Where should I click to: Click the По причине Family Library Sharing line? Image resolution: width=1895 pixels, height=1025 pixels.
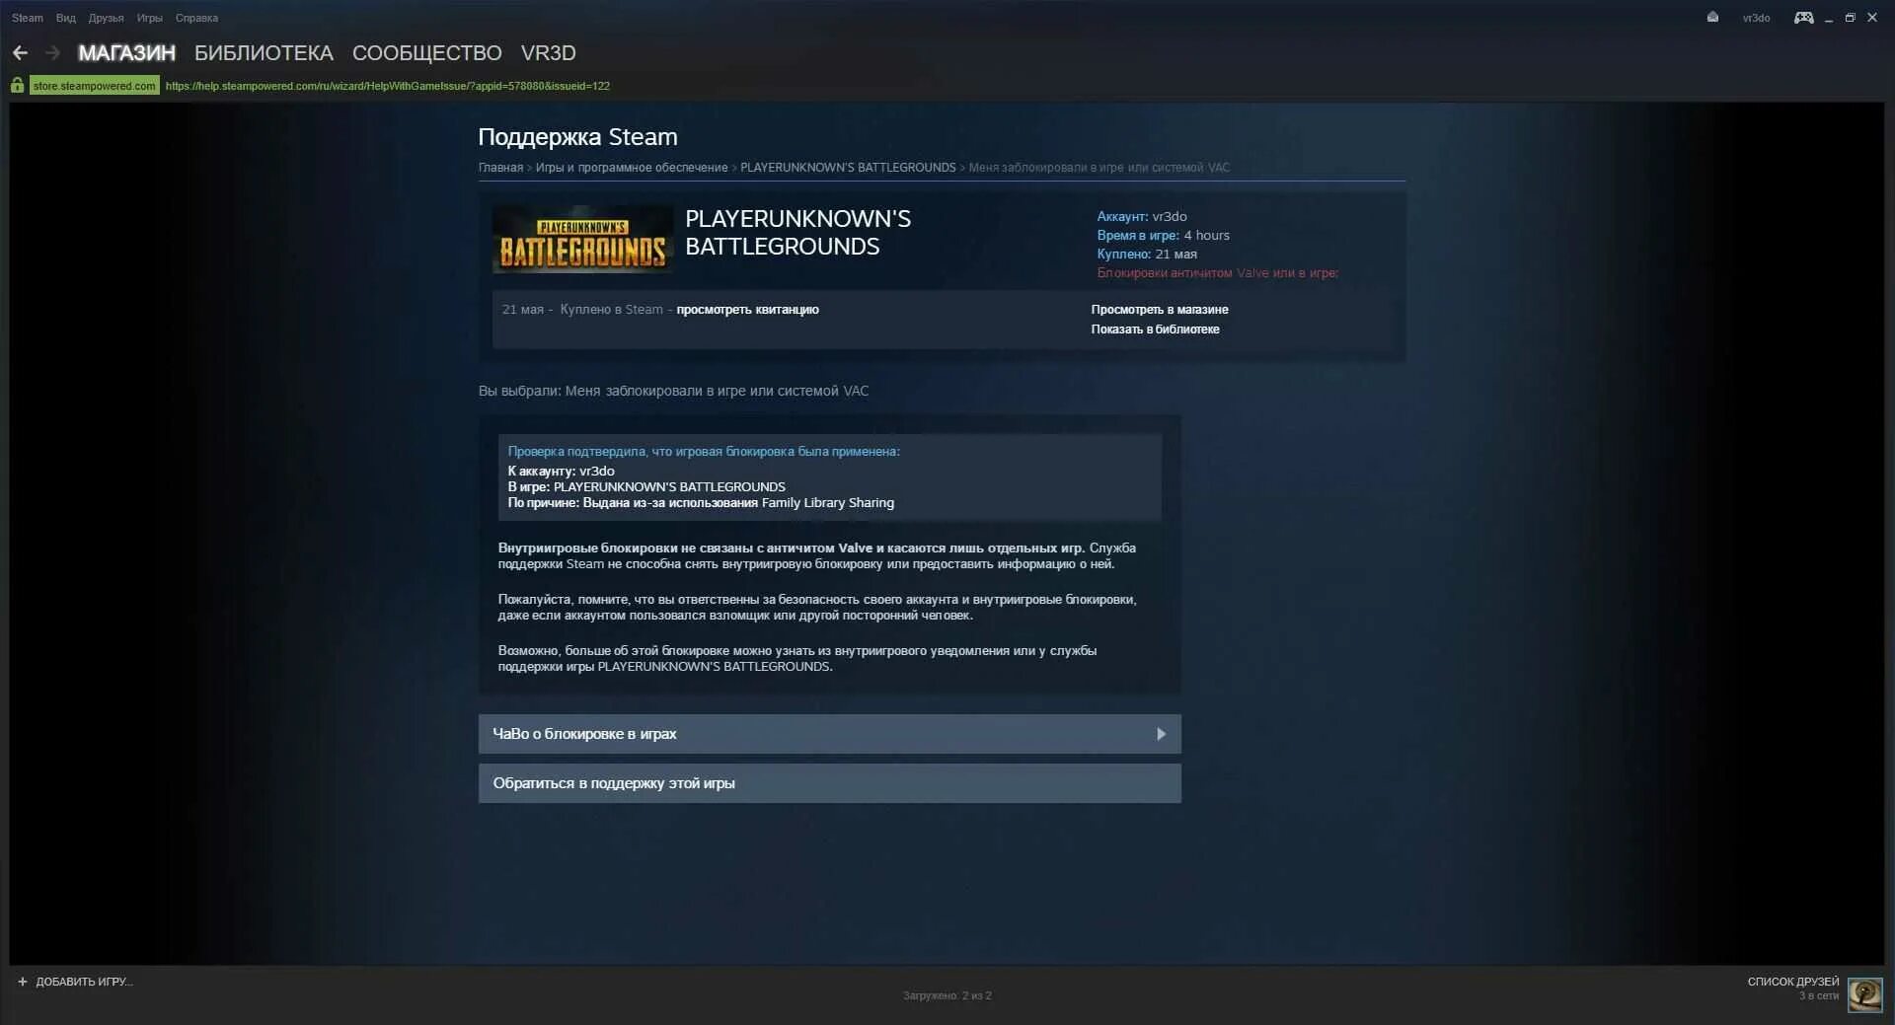click(x=701, y=503)
